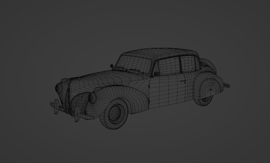The width and height of the screenshot is (270, 163).
Task: Select the side mirror near the windshield
Action: pos(112,66)
